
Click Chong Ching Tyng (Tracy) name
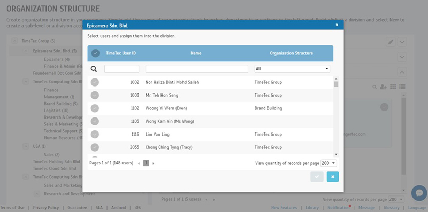[169, 147]
